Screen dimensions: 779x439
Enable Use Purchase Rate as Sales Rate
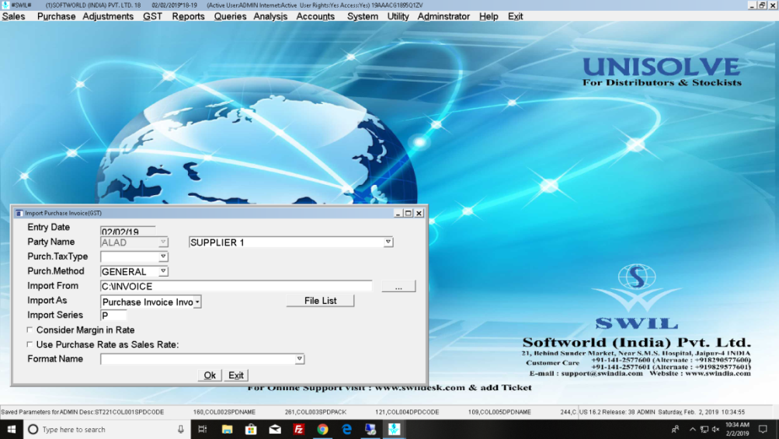30,344
